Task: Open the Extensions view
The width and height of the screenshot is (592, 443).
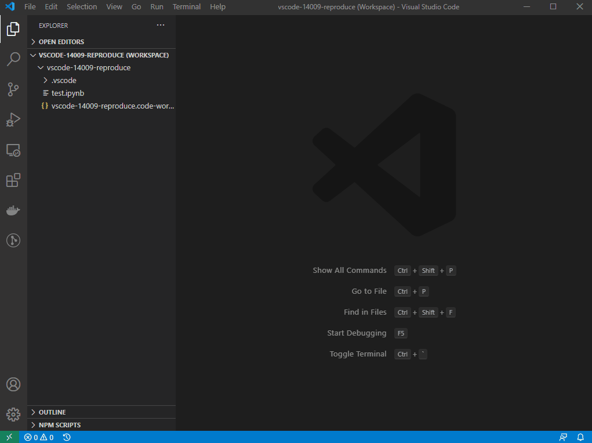Action: click(13, 180)
